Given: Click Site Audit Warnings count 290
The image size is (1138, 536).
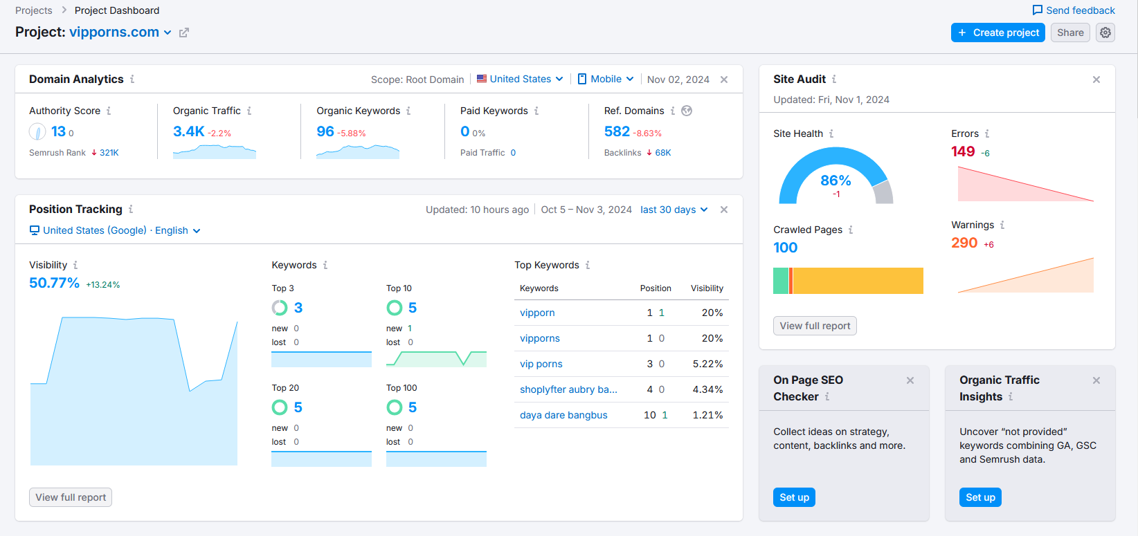Looking at the screenshot, I should coord(964,243).
